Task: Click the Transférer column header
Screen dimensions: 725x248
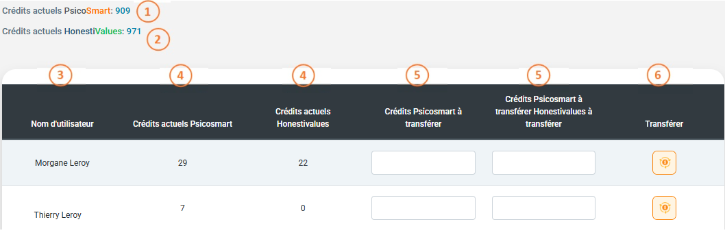Action: click(x=664, y=123)
